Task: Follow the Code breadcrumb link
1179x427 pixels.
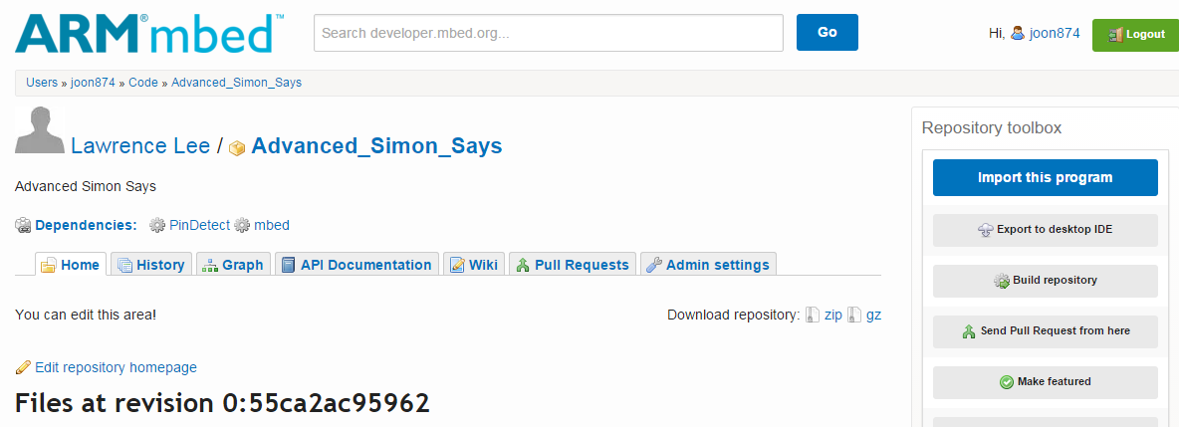Action: point(143,83)
